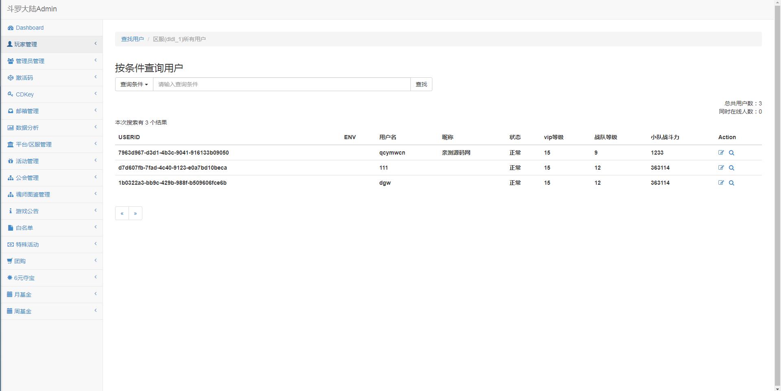Click the Dashboard gauge icon in sidebar
Image resolution: width=781 pixels, height=391 pixels.
[x=11, y=28]
